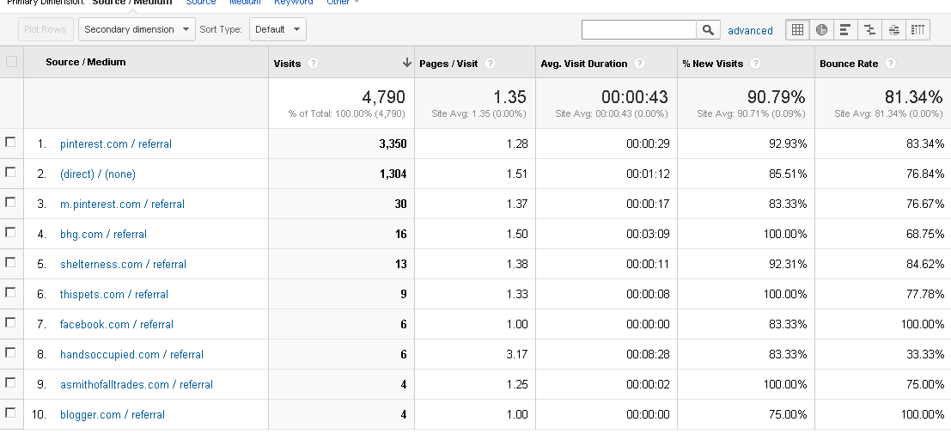Click the Bounce Rate help icon
Image resolution: width=951 pixels, height=434 pixels.
[x=890, y=64]
